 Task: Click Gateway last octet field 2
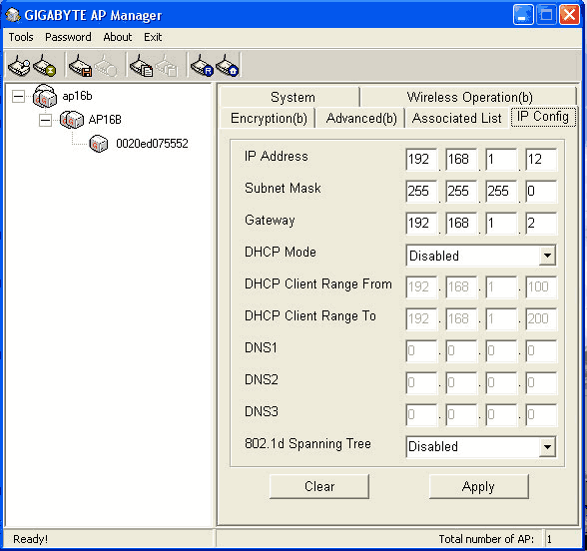pyautogui.click(x=541, y=224)
